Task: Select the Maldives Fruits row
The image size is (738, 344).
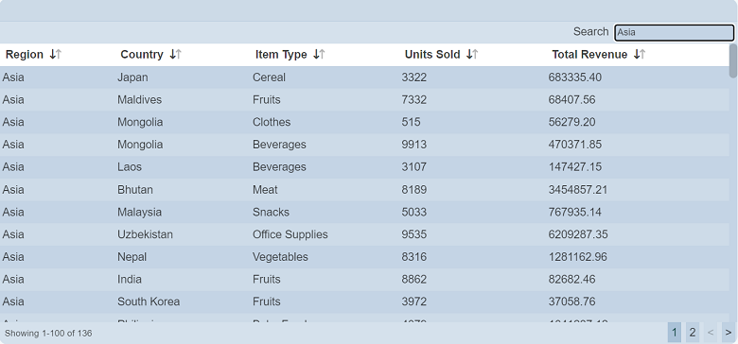Action: 364,99
